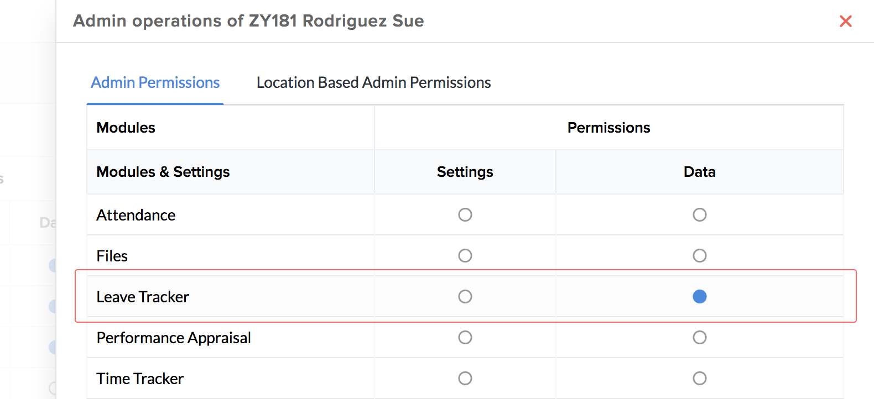874x399 pixels.
Task: Enable Performance Appraisal Data permission
Action: pyautogui.click(x=700, y=338)
